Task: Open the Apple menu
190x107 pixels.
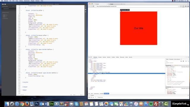Action: click(x=2, y=1)
